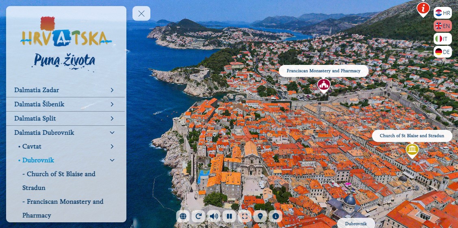Toggle the location pin hotspots icon
458x228 pixels.
[260, 216]
